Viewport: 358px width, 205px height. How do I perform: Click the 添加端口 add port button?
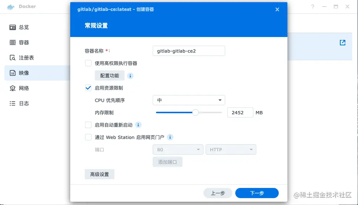pyautogui.click(x=168, y=162)
